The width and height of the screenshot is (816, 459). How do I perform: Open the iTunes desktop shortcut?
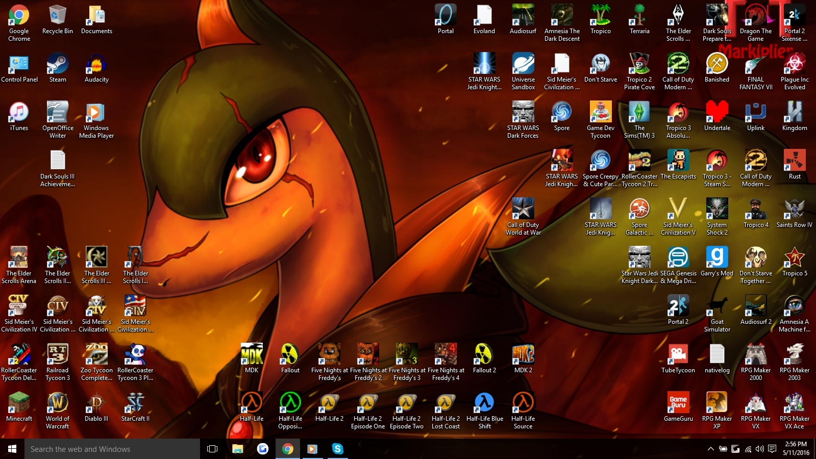pos(19,117)
